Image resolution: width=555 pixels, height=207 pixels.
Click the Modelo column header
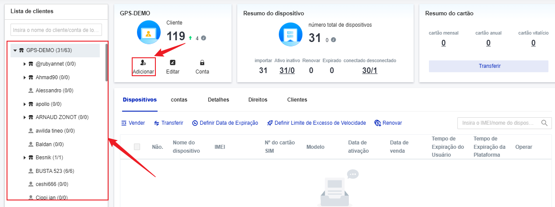coord(315,147)
